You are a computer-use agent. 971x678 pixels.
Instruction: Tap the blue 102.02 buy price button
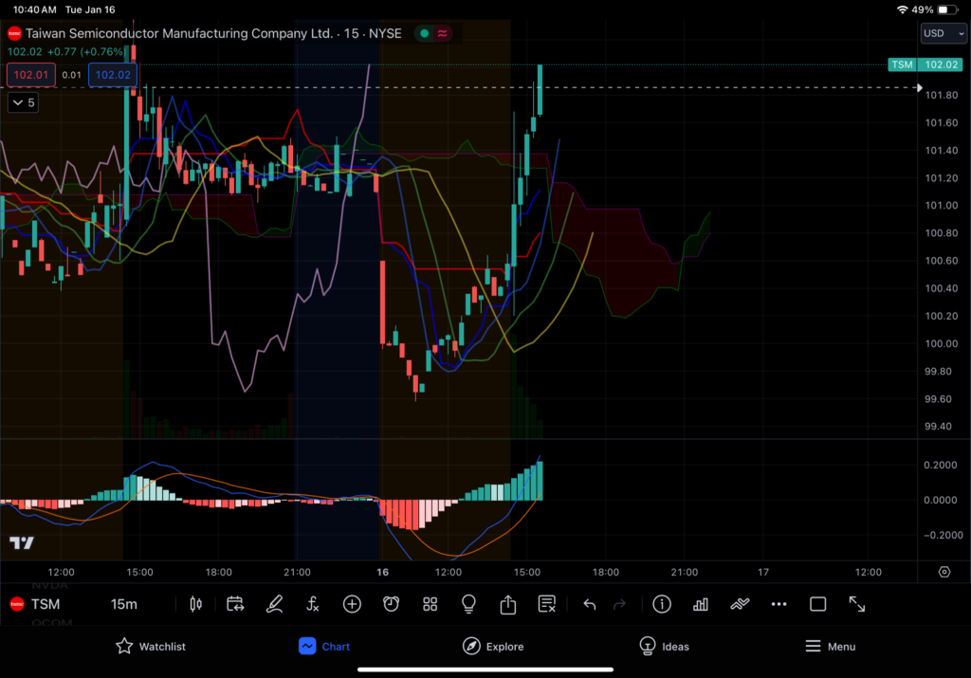click(113, 75)
